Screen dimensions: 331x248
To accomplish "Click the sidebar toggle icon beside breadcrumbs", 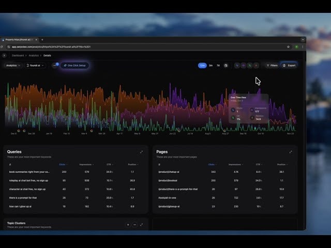I will (x=5, y=55).
